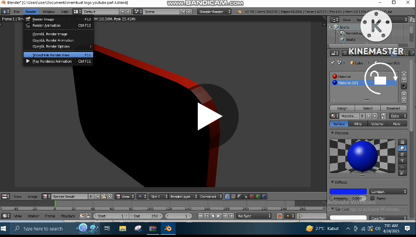Open the image file for Render Result
This screenshot has height=237, width=416.
click(x=104, y=197)
